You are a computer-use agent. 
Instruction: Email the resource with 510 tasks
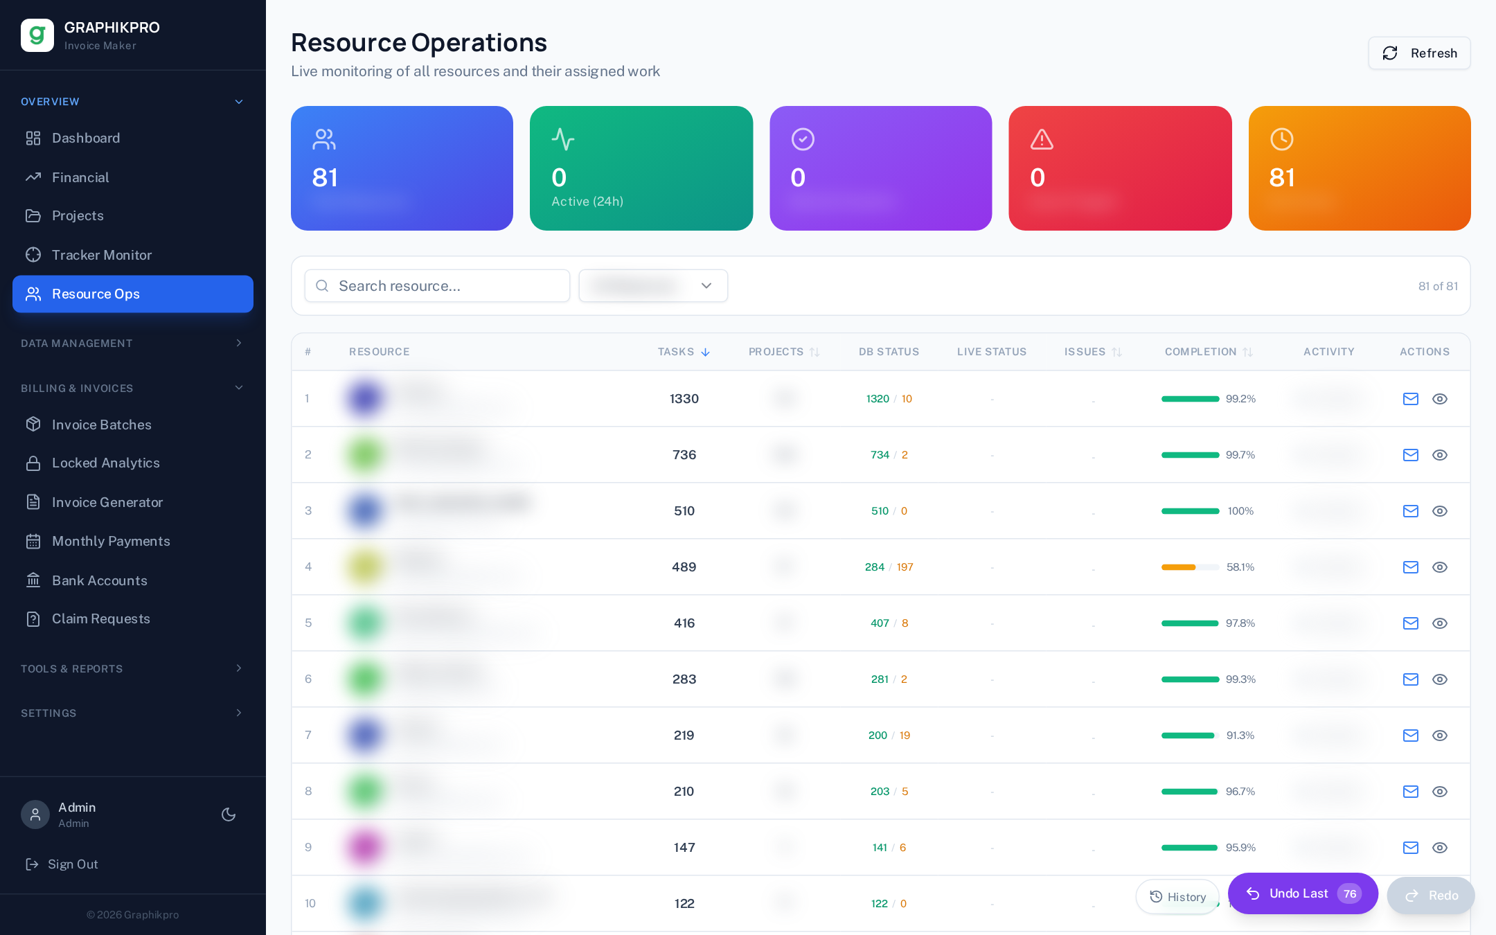[x=1411, y=511]
